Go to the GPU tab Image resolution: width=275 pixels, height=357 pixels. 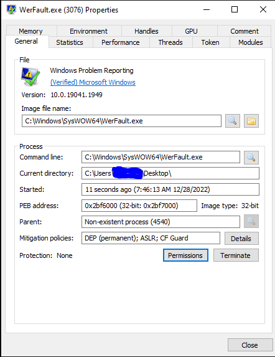tap(191, 31)
